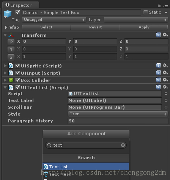The image size is (170, 180).
Task: Click the GameObject name field
Action: click(82, 13)
